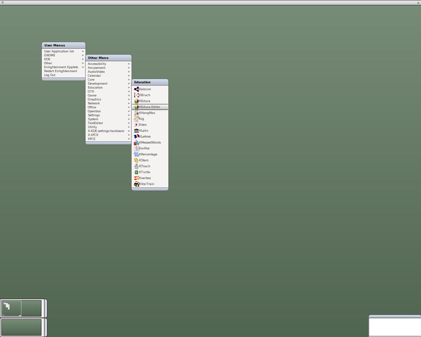Select the GTK menu entry
Viewport: 421px width, 337px height.
[108, 91]
